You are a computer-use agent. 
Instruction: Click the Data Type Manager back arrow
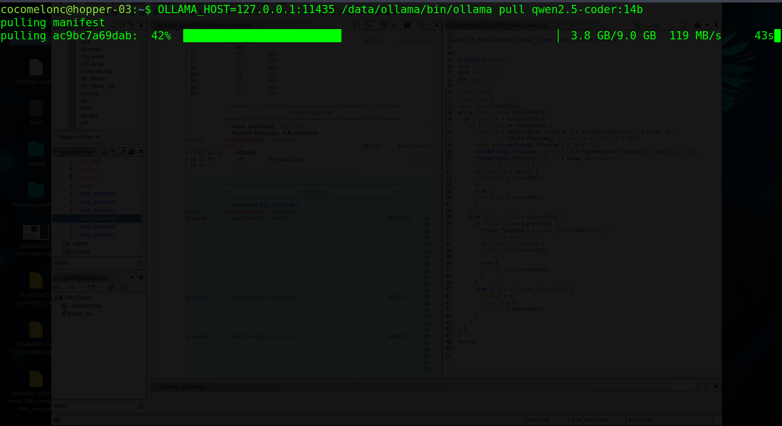(x=57, y=287)
